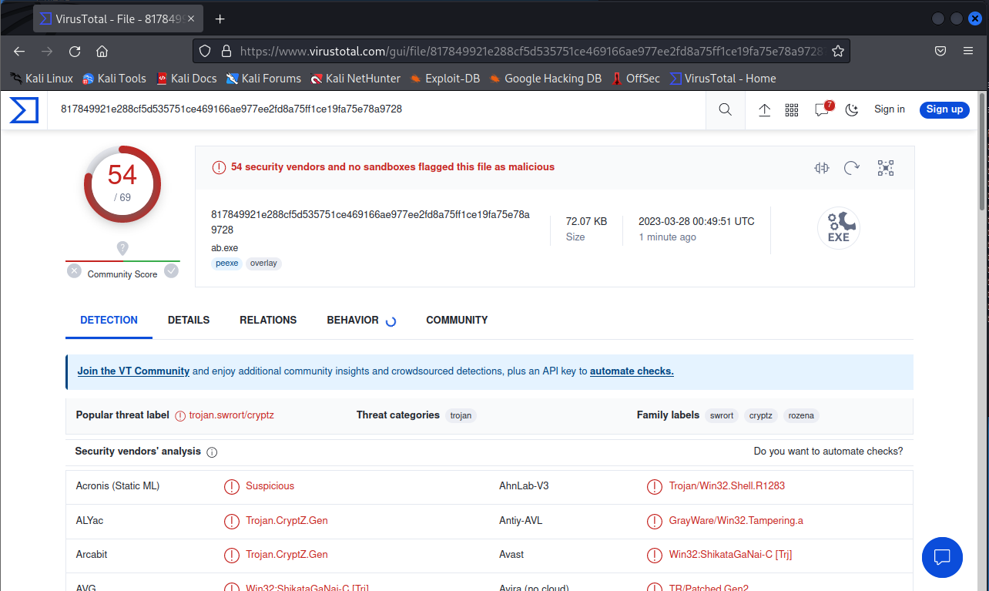This screenshot has height=591, width=989.
Task: Click the Pocket save icon
Action: pyautogui.click(x=940, y=51)
